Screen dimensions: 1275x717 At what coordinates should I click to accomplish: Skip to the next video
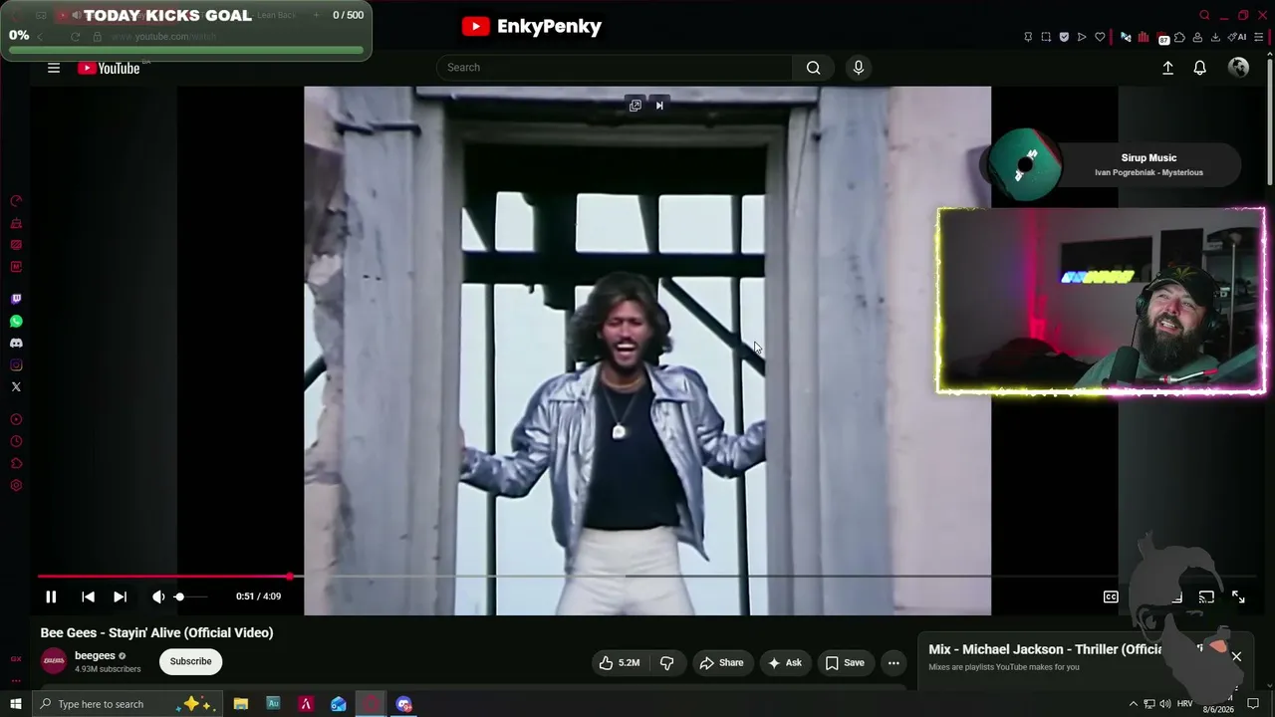[120, 597]
